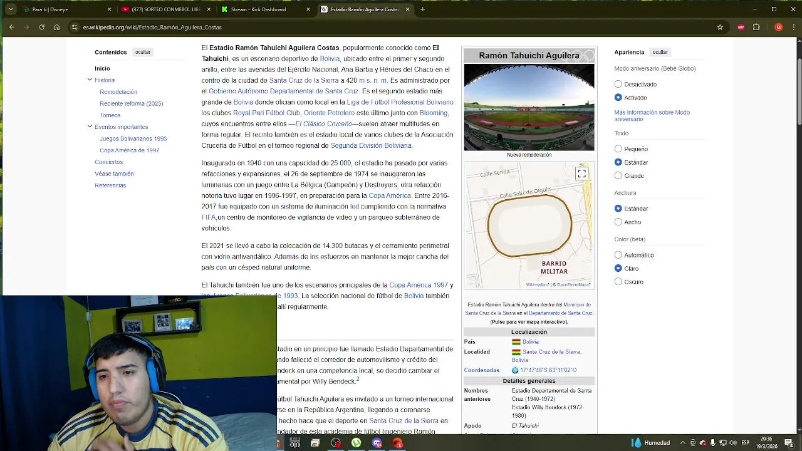Open the Humedad weather widget

point(651,443)
